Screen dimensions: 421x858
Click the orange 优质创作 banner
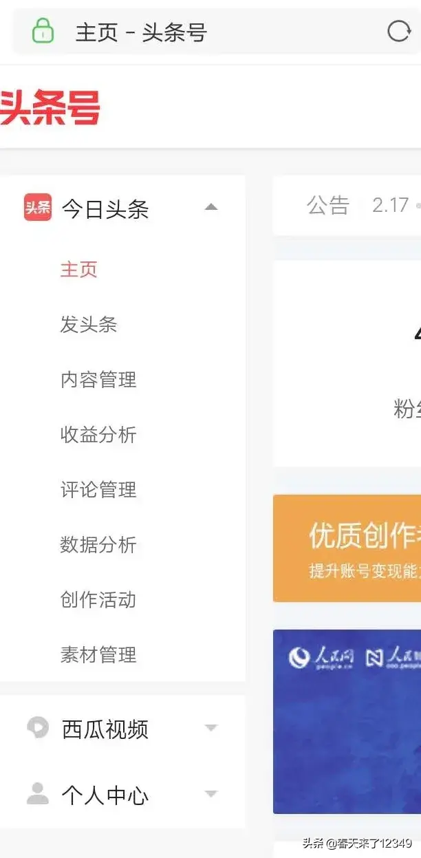click(x=347, y=548)
